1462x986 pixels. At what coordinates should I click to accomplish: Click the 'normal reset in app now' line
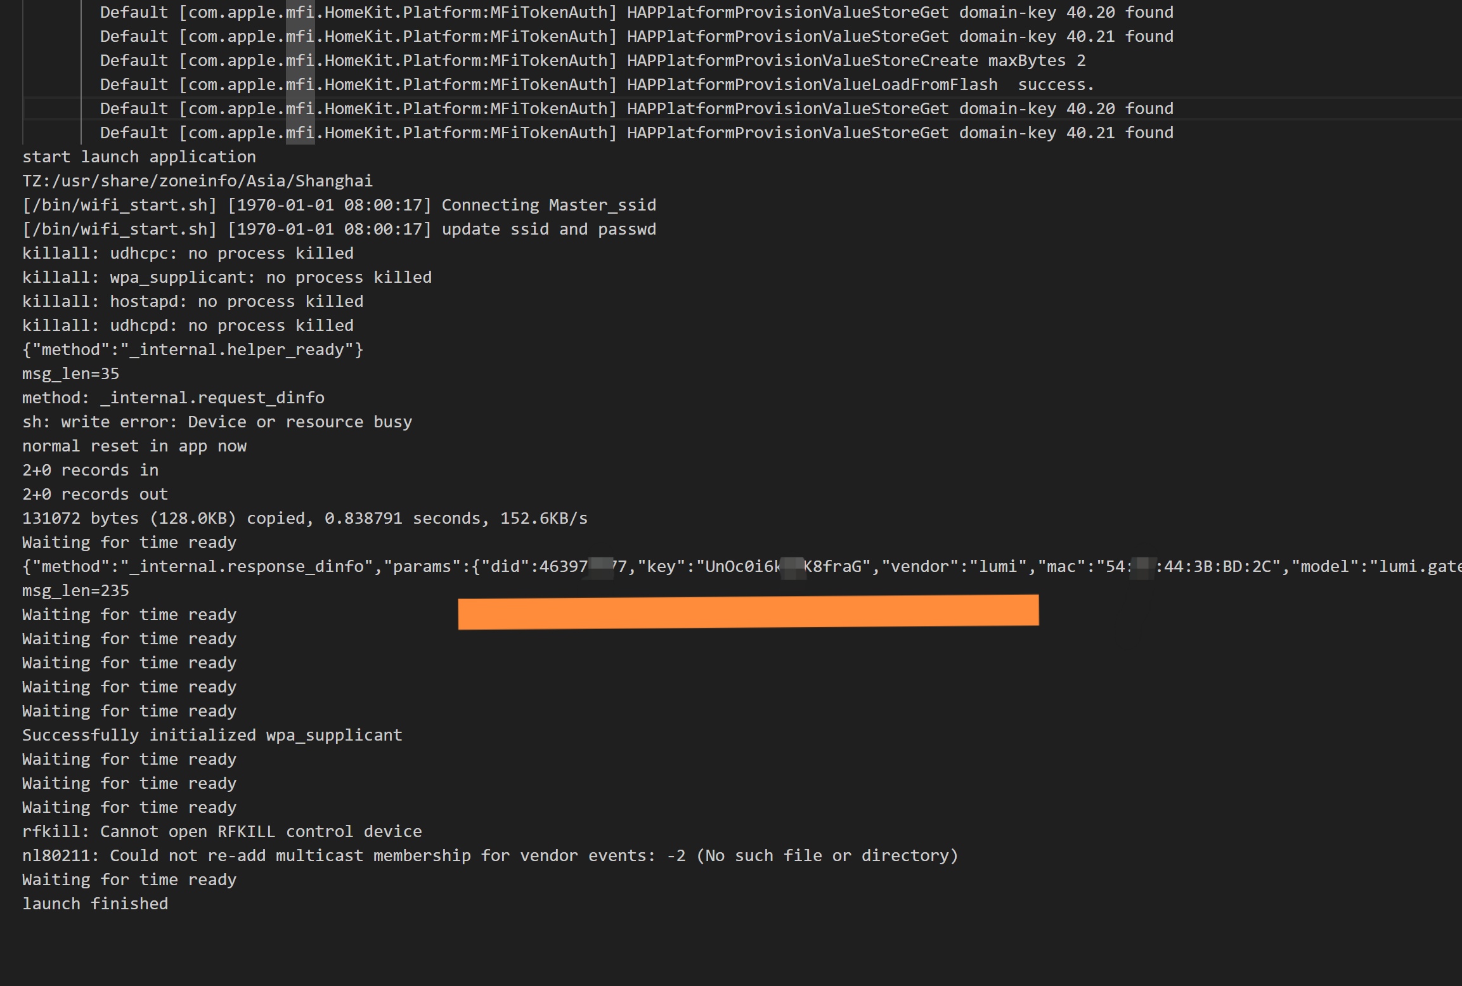tap(134, 446)
